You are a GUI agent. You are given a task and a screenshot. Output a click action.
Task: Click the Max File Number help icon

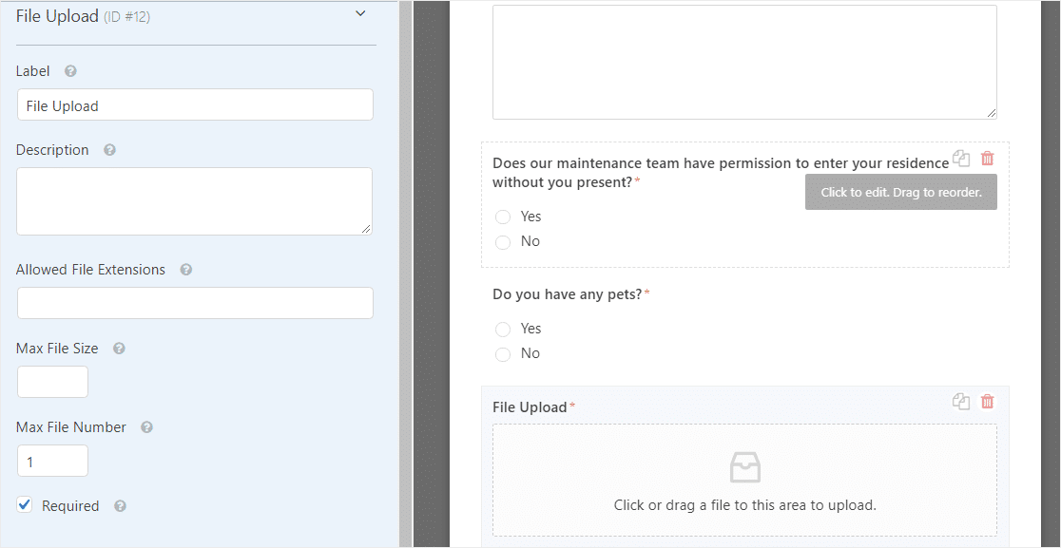(146, 427)
